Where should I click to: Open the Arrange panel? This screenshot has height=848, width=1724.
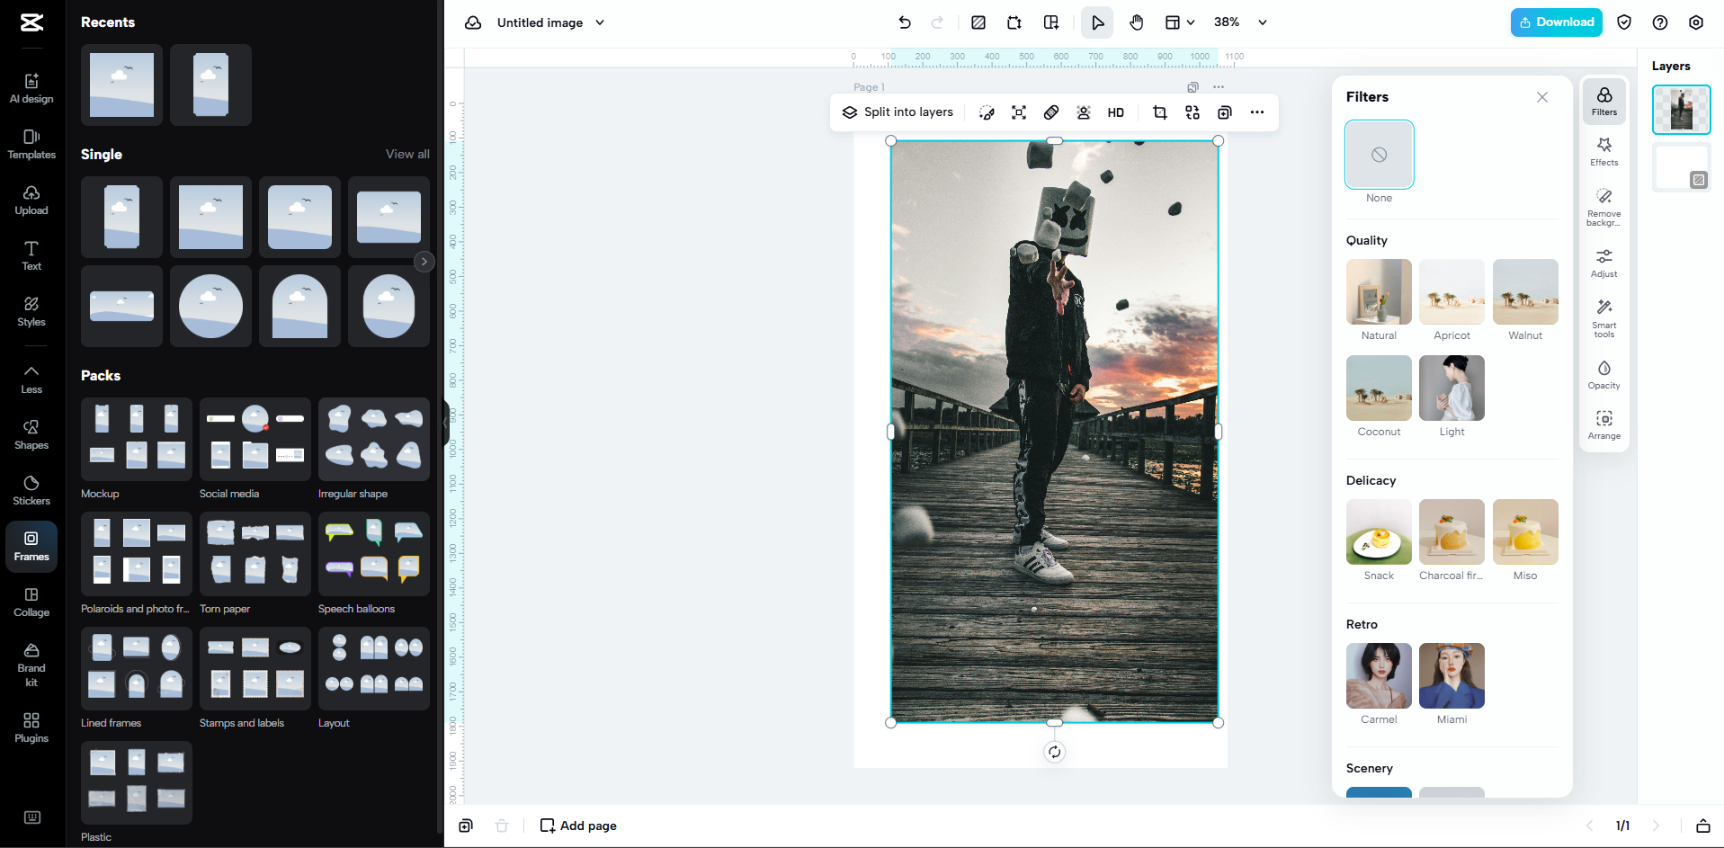pos(1603,424)
